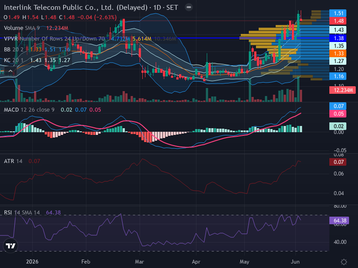Click the 40.00 level on RSI scale
Image resolution: width=358 pixels, height=268 pixels.
(340, 242)
